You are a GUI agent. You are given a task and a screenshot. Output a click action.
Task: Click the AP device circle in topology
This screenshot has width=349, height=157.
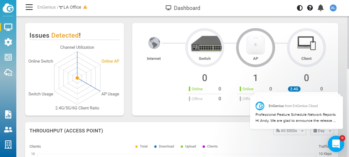pyautogui.click(x=255, y=47)
